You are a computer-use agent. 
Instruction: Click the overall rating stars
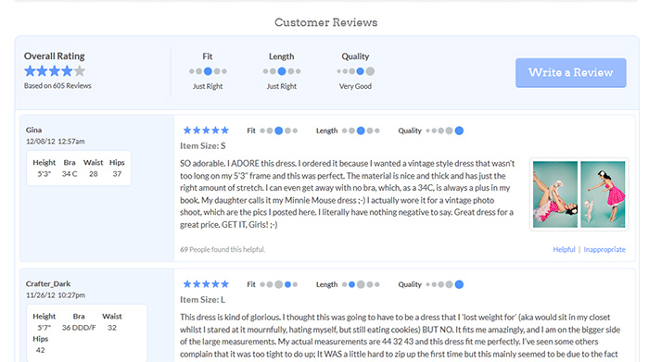click(x=55, y=71)
